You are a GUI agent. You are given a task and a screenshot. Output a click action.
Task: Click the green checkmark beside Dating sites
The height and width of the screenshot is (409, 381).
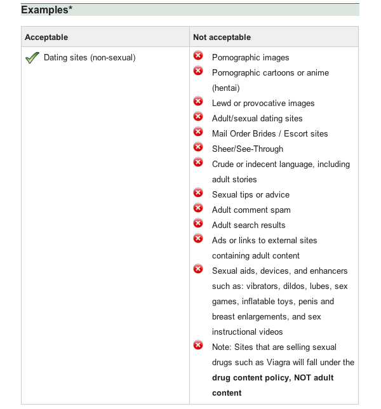32,58
